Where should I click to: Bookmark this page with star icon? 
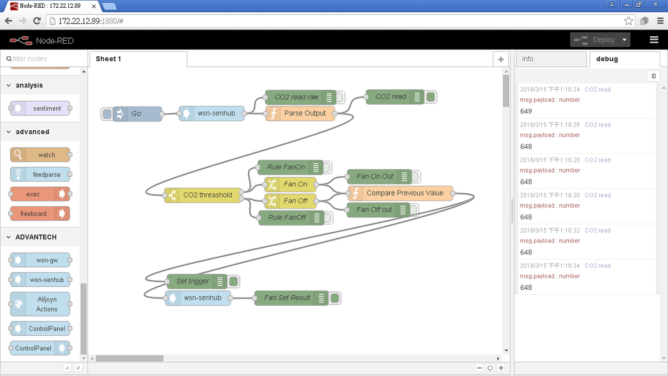[628, 21]
